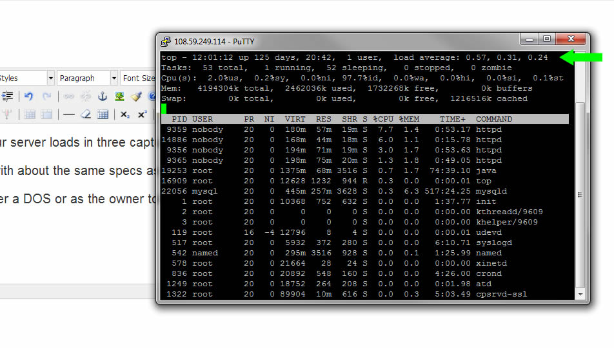Click the USER column header

point(203,119)
